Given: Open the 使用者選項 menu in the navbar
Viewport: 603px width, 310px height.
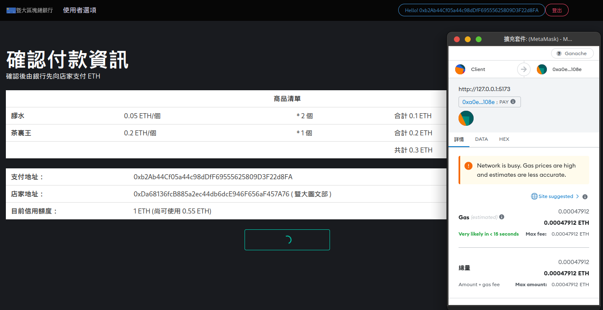Looking at the screenshot, I should tap(80, 10).
